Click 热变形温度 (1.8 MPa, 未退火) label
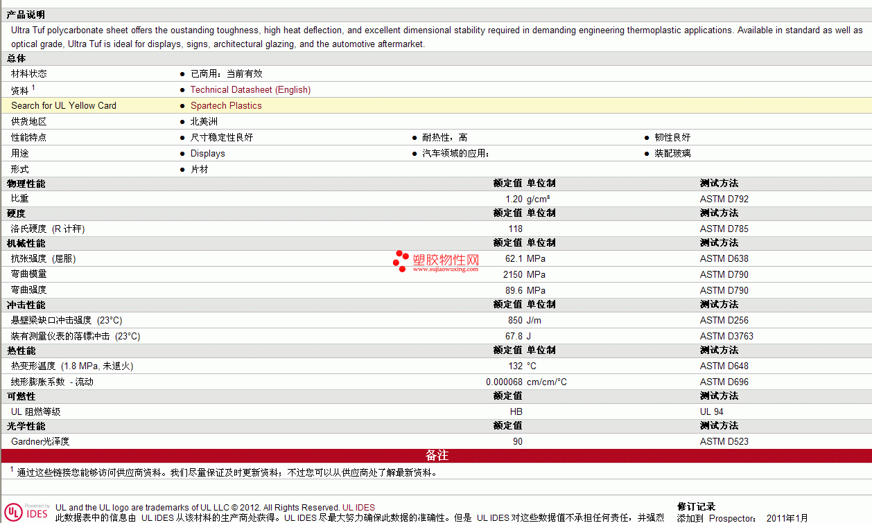This screenshot has width=872, height=523. (x=72, y=366)
